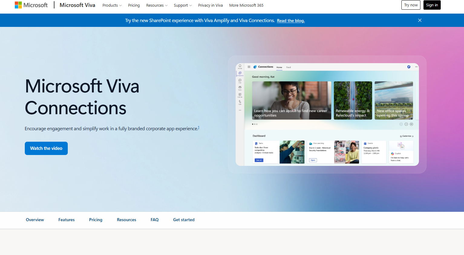Click the ellipsis below Calls in the sidebar
The image size is (464, 255).
point(240,110)
